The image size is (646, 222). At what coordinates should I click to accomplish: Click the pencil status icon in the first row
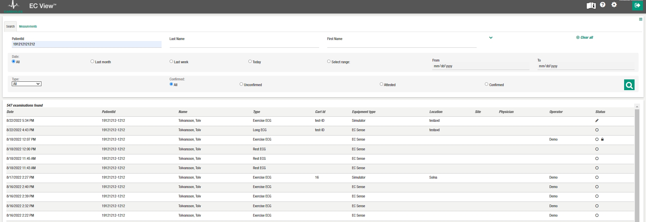coord(597,120)
